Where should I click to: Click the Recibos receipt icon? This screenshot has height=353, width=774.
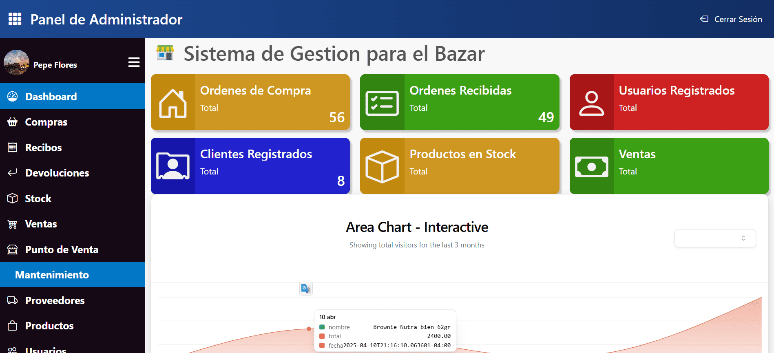13,148
